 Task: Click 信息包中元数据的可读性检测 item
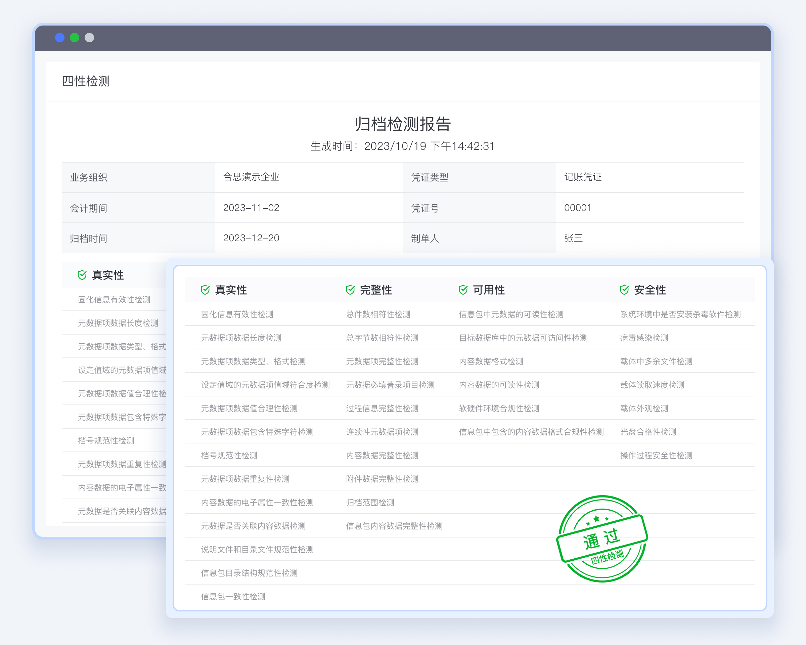tap(511, 314)
